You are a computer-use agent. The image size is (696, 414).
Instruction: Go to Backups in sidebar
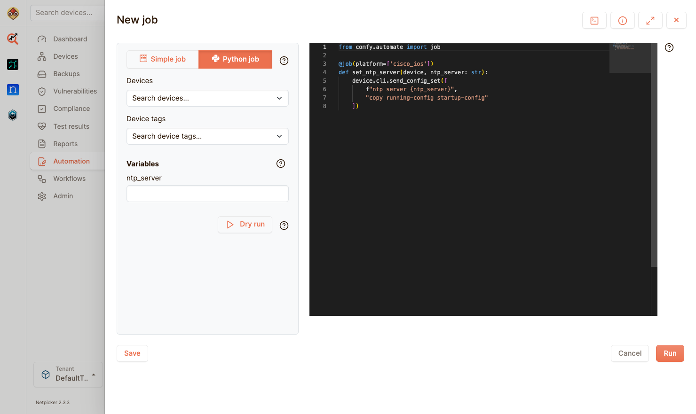[66, 74]
